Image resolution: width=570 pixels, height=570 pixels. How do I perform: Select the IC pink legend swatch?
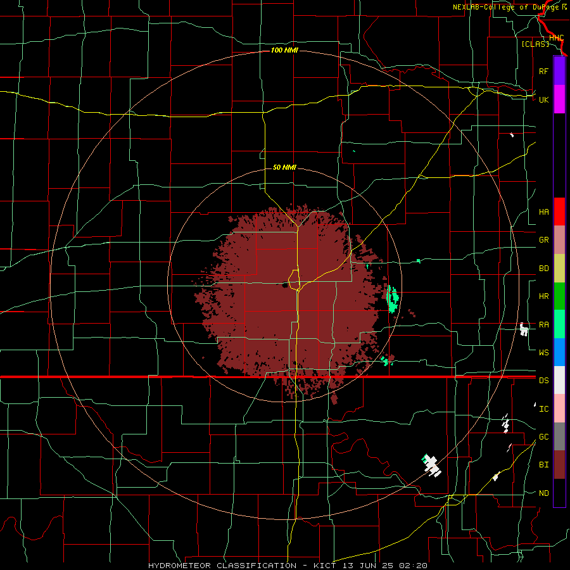click(x=559, y=408)
